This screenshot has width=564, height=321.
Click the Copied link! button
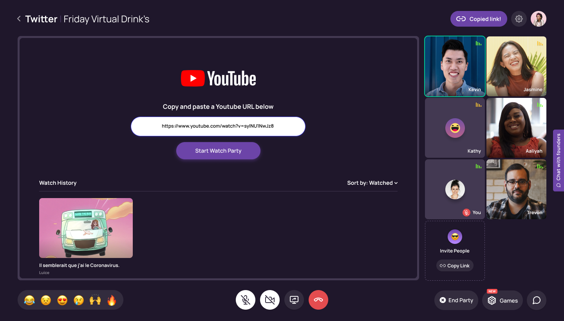point(479,19)
